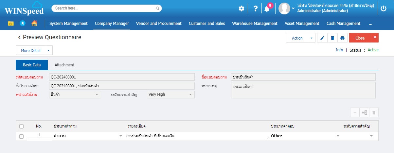Open the settings gear icon
This screenshot has width=394, height=153.
point(242,9)
